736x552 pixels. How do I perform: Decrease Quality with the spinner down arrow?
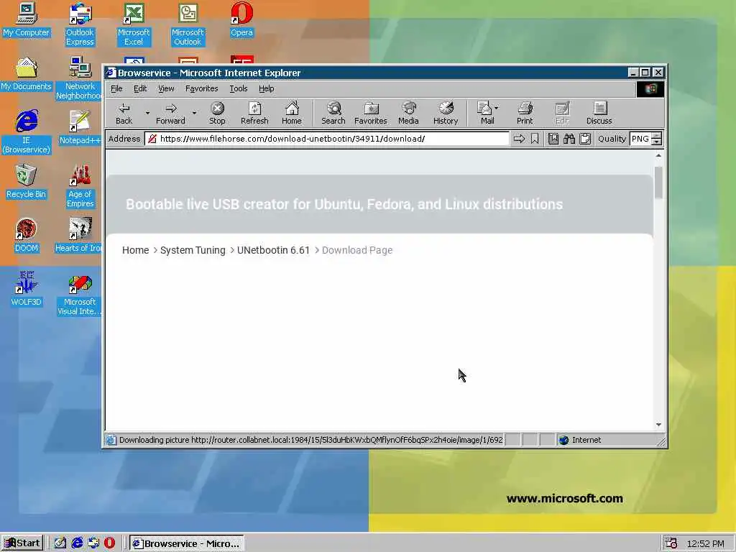point(657,142)
